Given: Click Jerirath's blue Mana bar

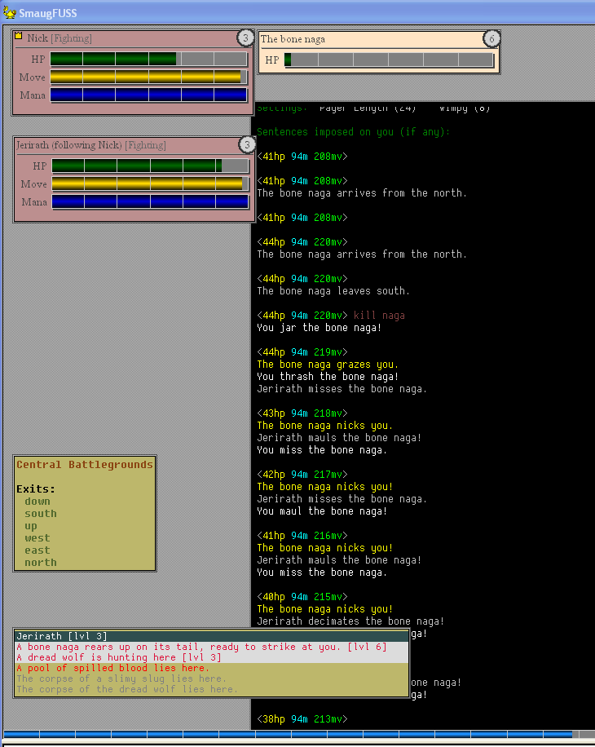Looking at the screenshot, I should (150, 201).
